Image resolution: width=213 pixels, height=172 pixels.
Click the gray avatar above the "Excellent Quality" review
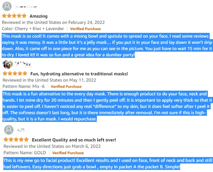pos(9,130)
